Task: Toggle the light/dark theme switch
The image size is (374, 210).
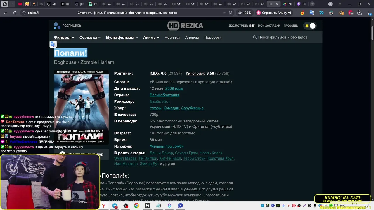Action: pyautogui.click(x=310, y=26)
